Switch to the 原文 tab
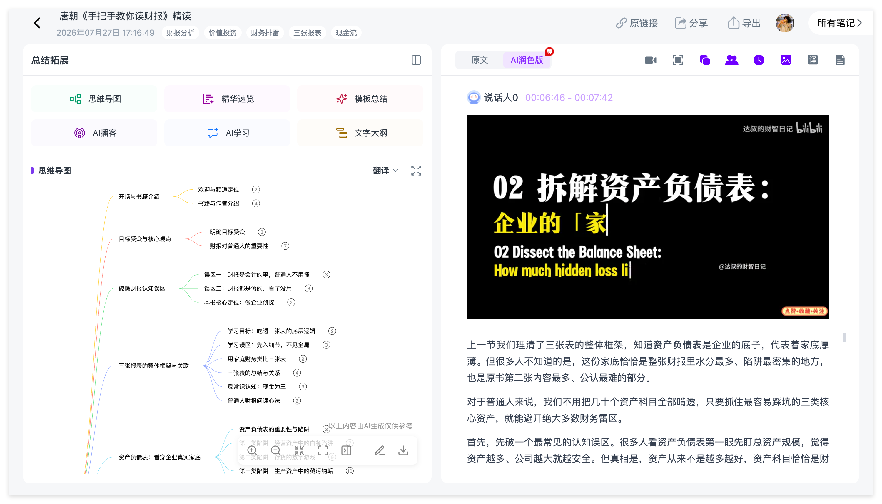 click(x=480, y=60)
